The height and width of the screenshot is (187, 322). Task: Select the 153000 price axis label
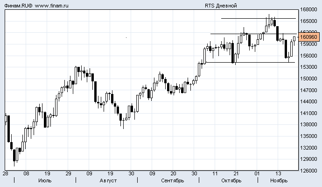click(x=308, y=67)
